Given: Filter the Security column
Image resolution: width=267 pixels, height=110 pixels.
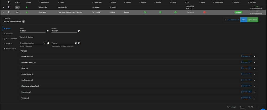Looking at the screenshot, I should pyautogui.click(x=140, y=2).
